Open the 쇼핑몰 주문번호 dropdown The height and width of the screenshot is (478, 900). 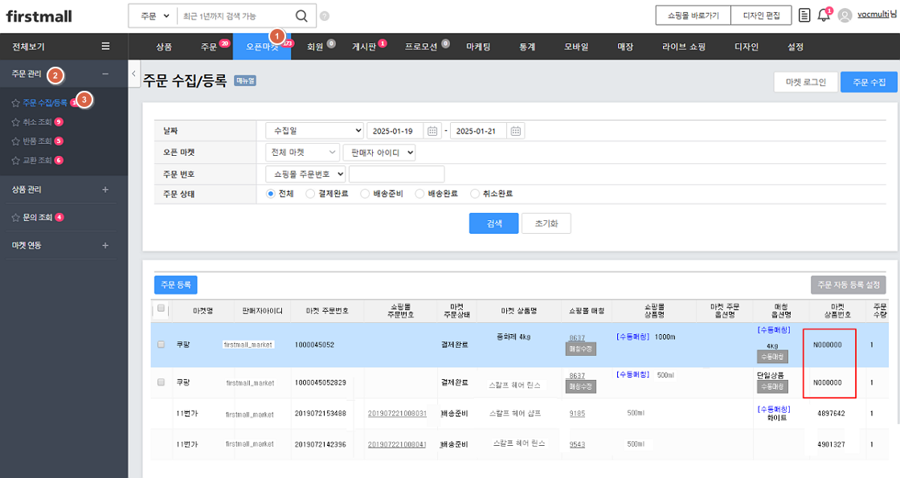[x=306, y=174]
